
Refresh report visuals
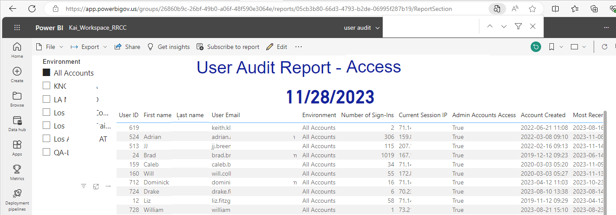click(605, 47)
